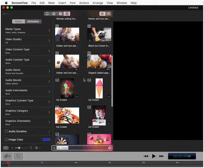
Task: Adjust the thumbnail size slider
Action: point(19,148)
